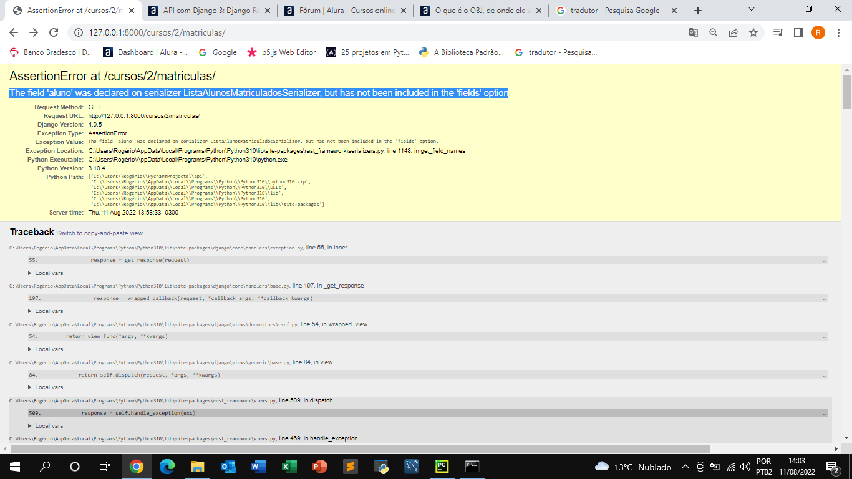The width and height of the screenshot is (852, 479).
Task: Open Outlook from taskbar
Action: 228,467
